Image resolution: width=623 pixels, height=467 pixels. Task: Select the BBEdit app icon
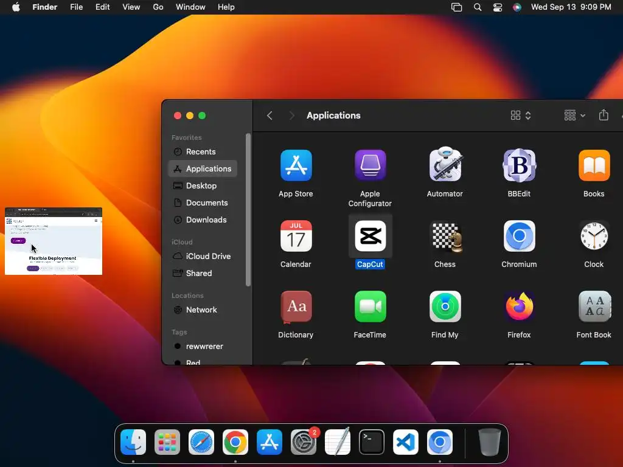tap(520, 165)
